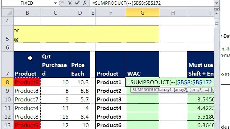Select column F header

coord(111,13)
